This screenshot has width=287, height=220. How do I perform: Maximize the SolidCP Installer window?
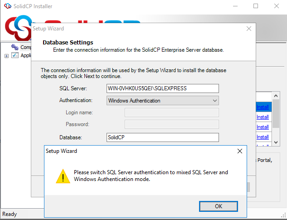(x=256, y=6)
